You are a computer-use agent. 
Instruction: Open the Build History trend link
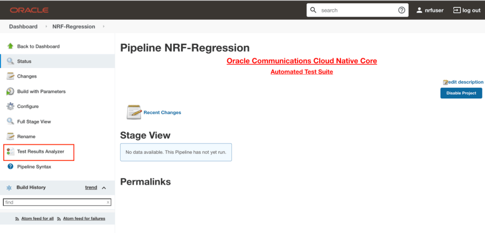(x=91, y=188)
